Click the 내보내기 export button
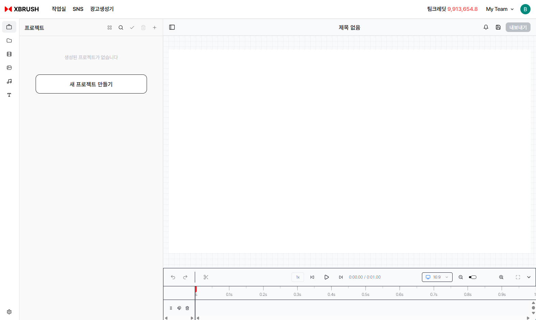Image resolution: width=536 pixels, height=320 pixels. 518,27
